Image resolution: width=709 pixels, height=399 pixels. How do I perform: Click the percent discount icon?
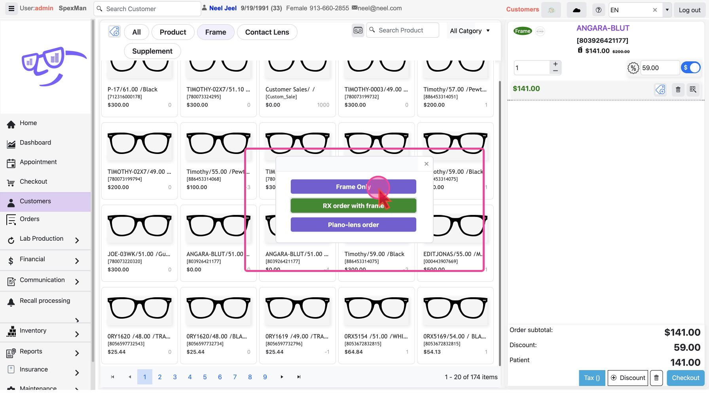(x=633, y=68)
